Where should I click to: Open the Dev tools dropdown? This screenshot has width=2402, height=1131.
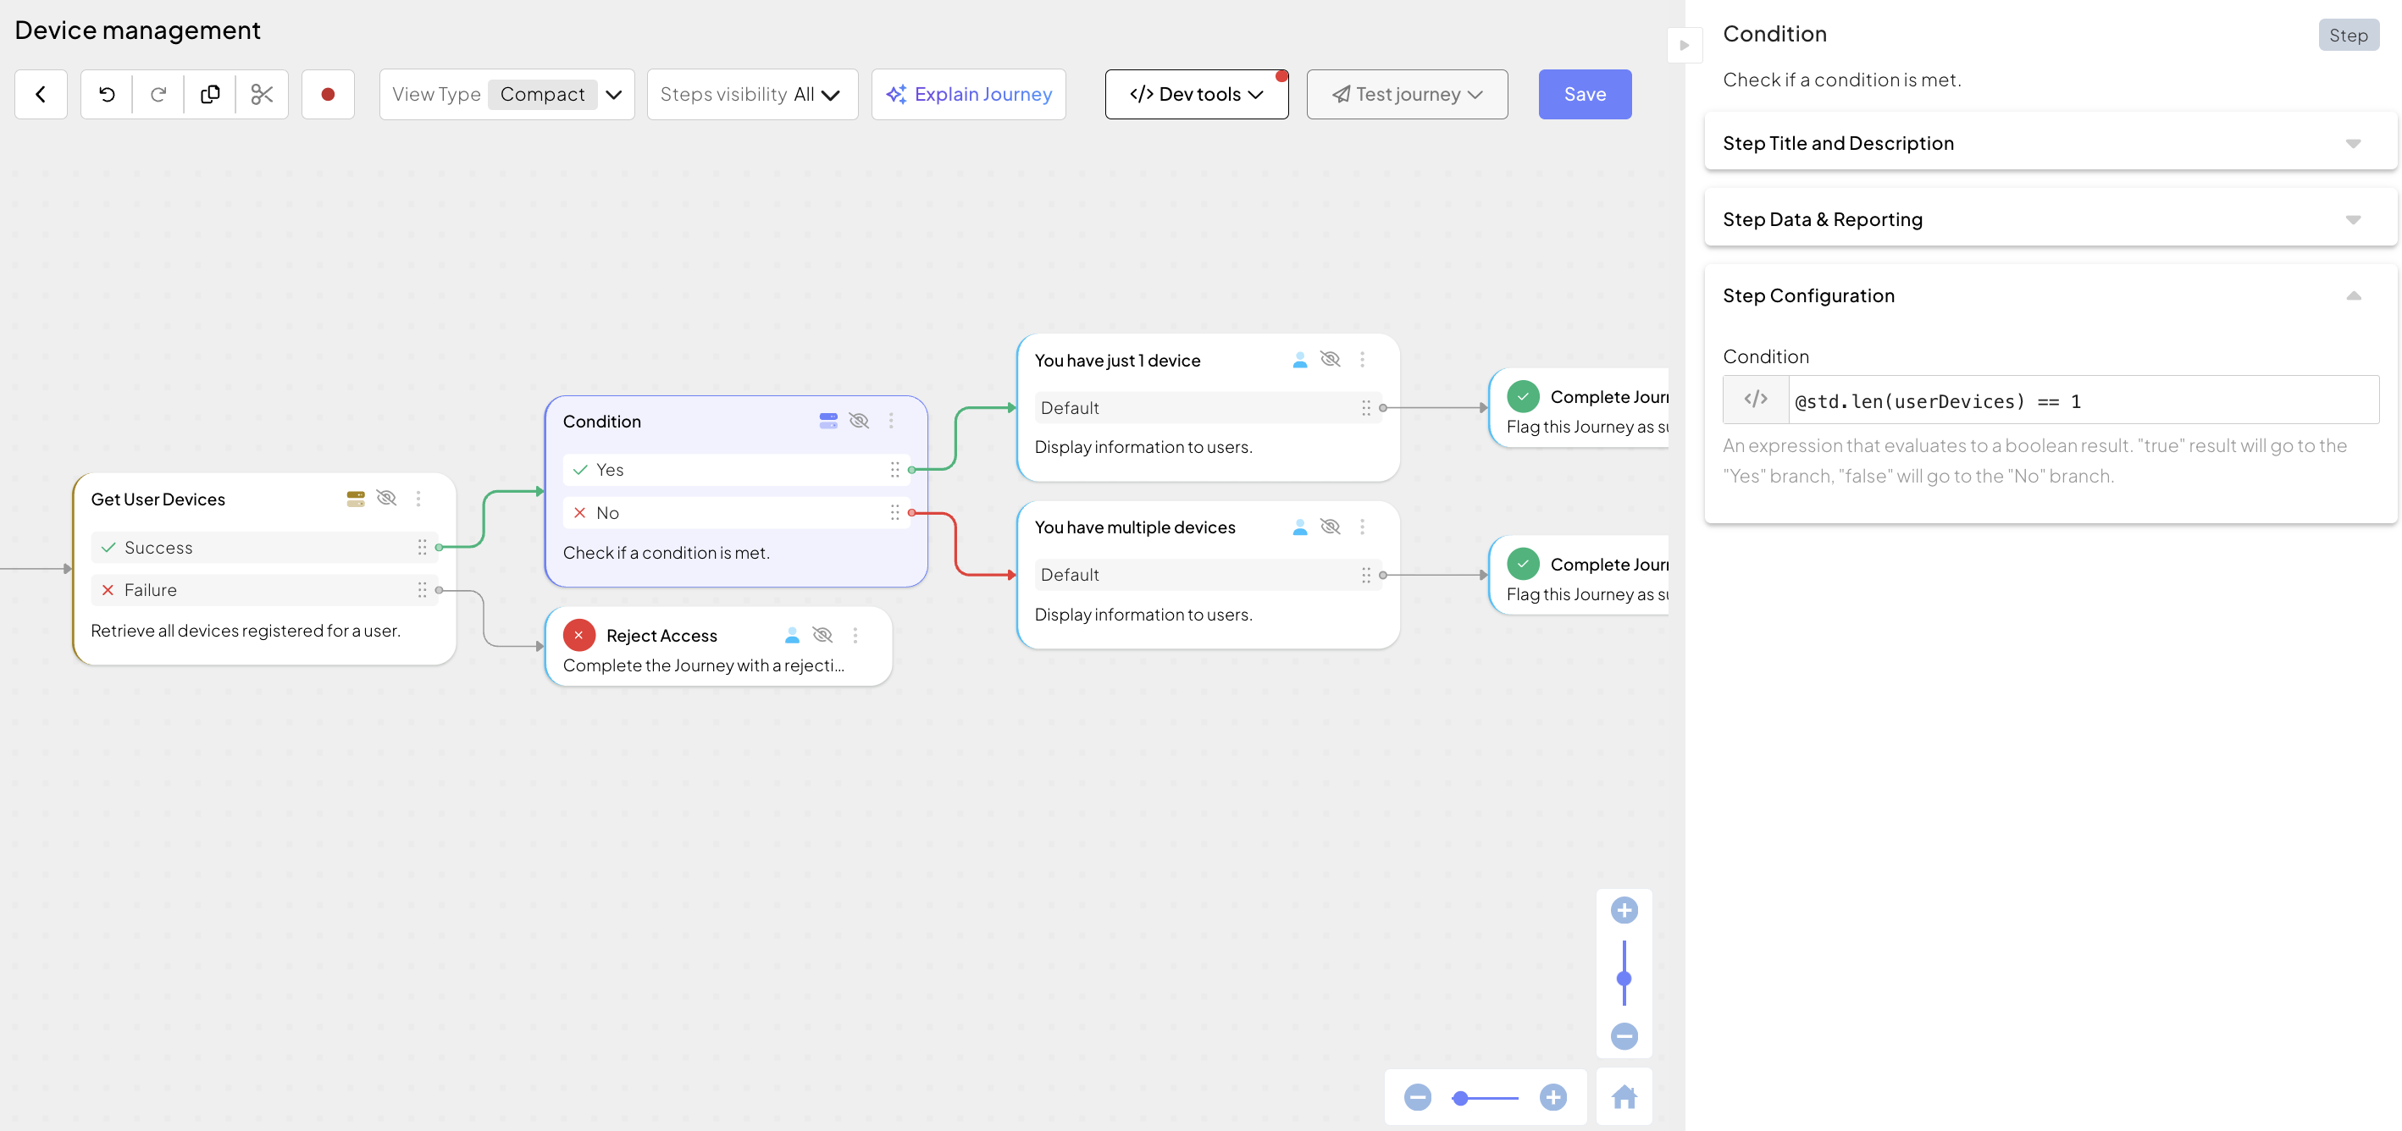[1196, 94]
